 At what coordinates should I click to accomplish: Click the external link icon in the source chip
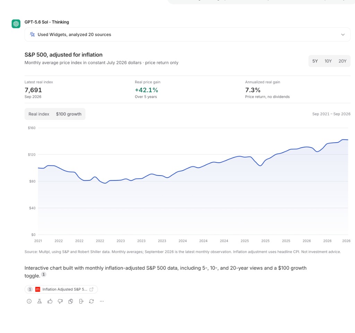pos(92,289)
